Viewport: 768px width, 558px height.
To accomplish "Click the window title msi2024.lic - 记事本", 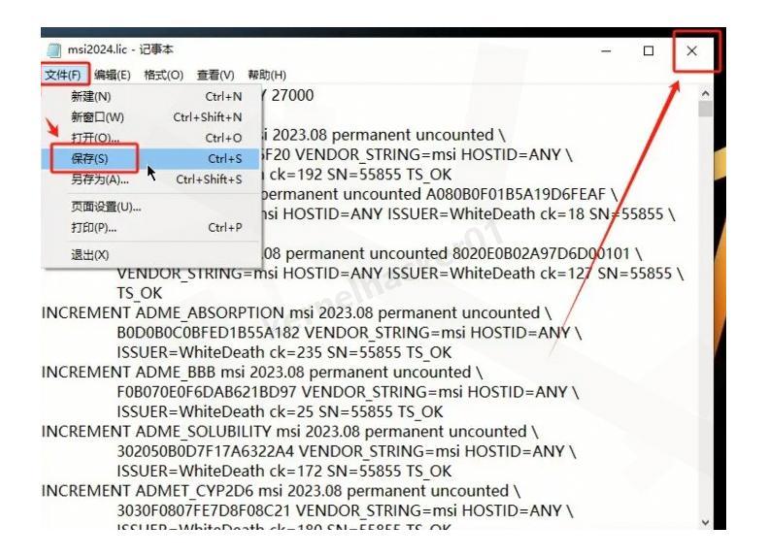I will (x=120, y=49).
